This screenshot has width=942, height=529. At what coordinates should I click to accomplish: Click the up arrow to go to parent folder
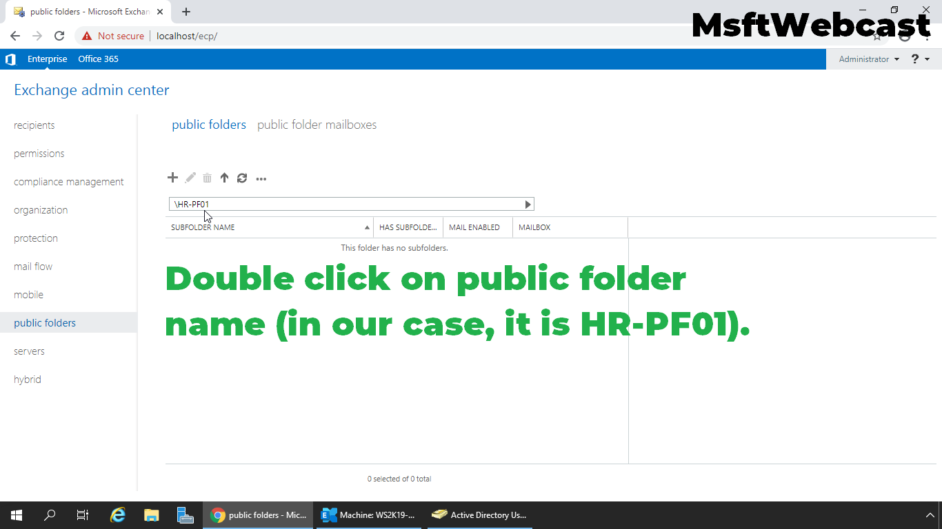[x=224, y=178]
